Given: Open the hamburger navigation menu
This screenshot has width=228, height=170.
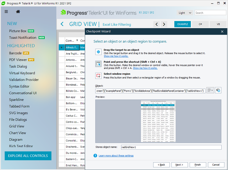Looking at the screenshot, I should click(6, 12).
